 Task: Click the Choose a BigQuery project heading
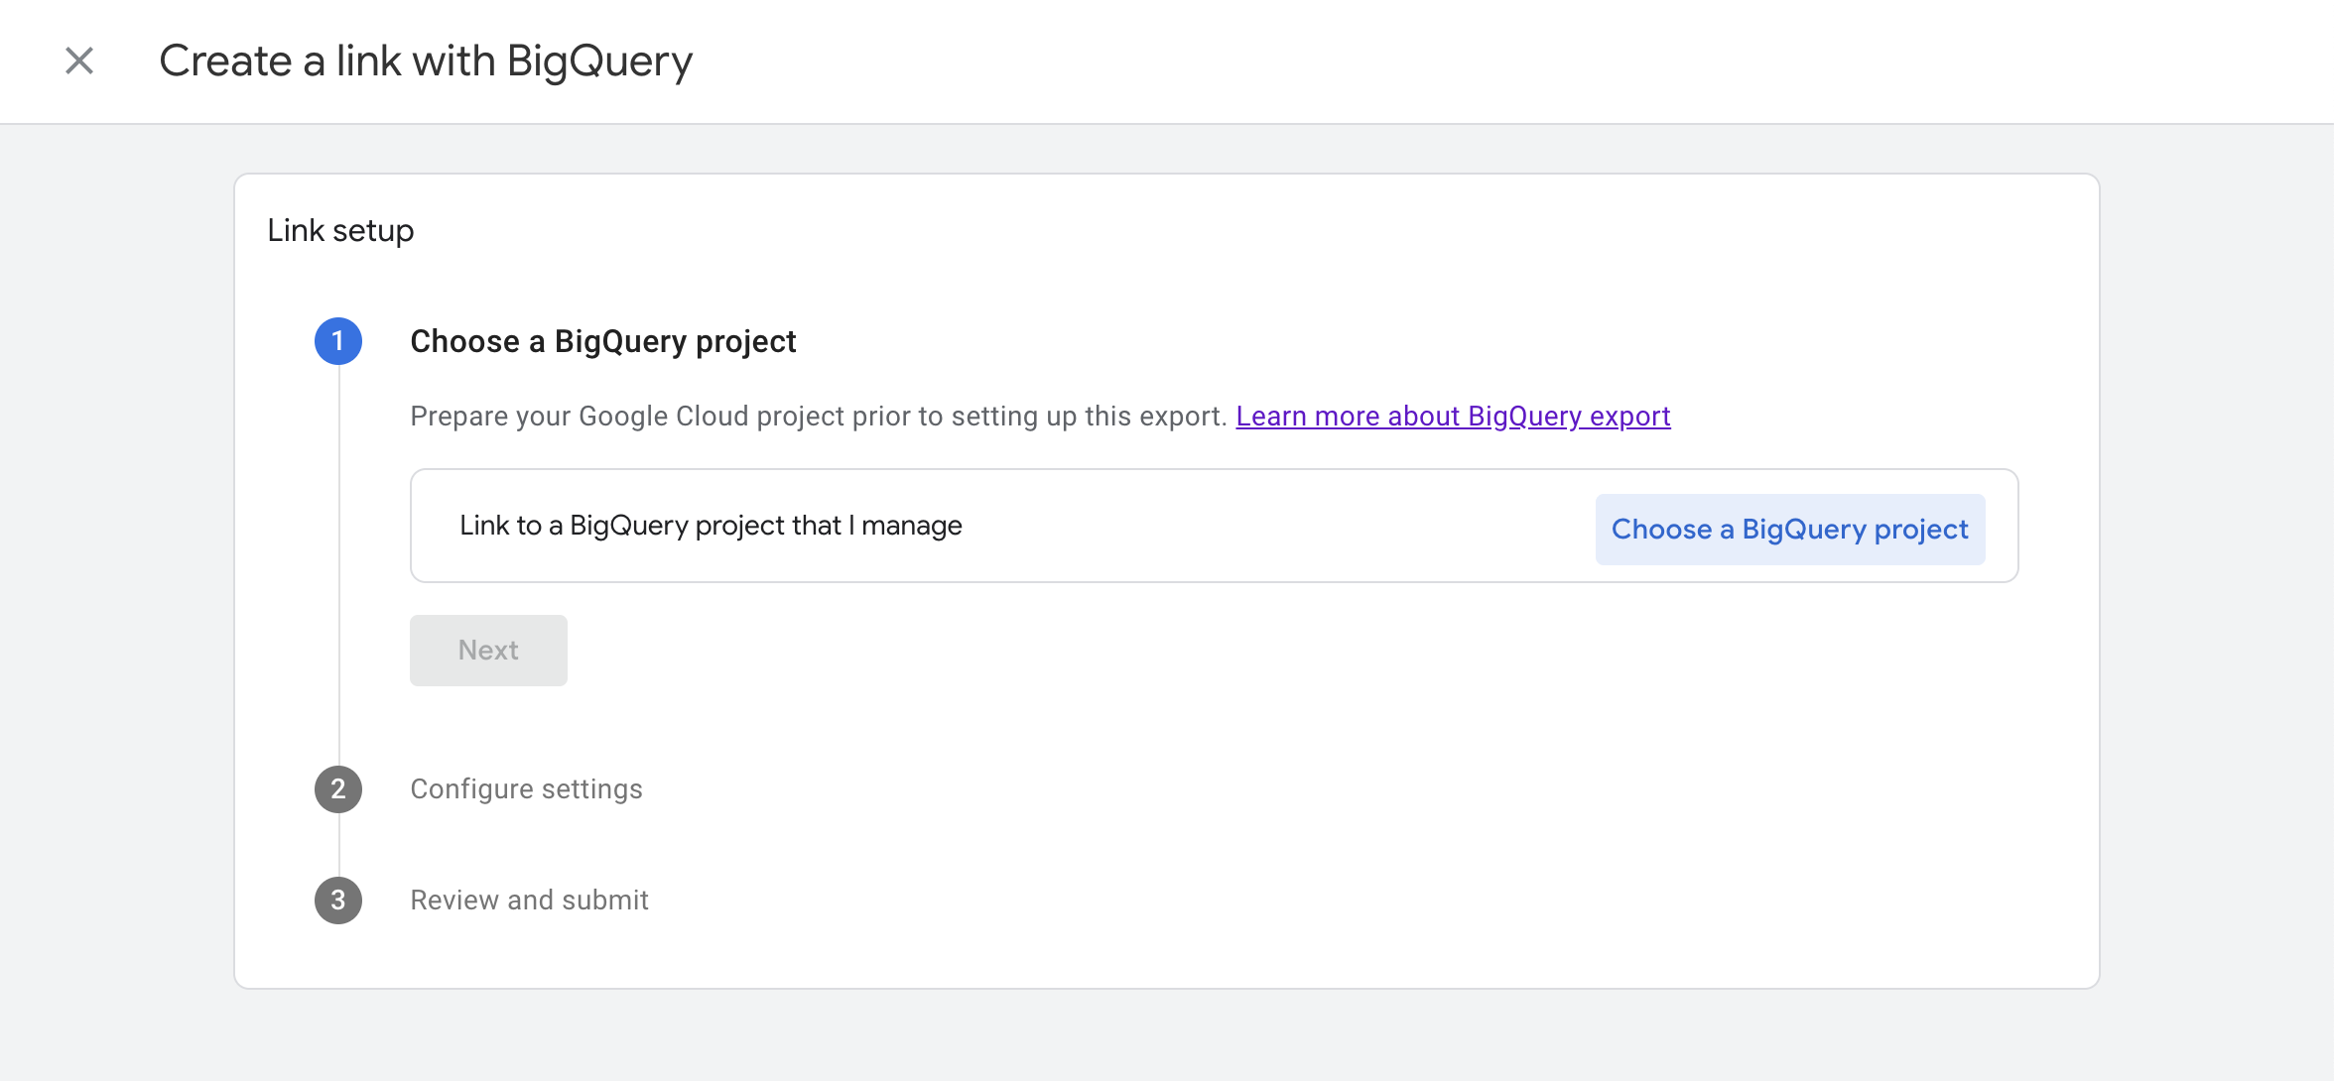click(x=602, y=341)
